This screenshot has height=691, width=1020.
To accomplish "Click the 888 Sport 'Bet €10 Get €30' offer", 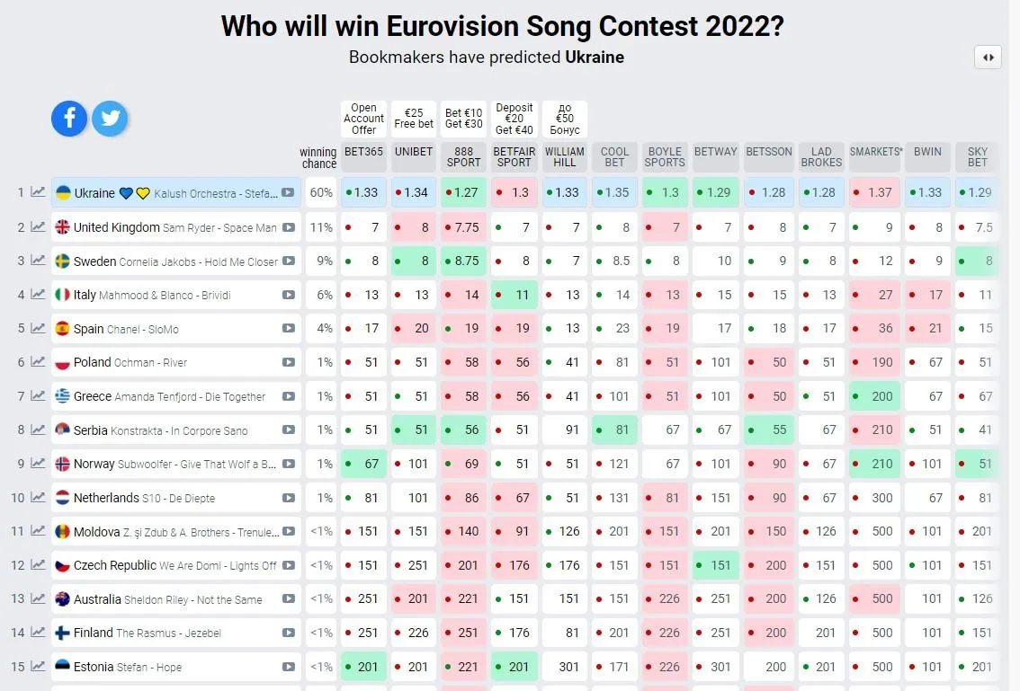I will pos(464,119).
